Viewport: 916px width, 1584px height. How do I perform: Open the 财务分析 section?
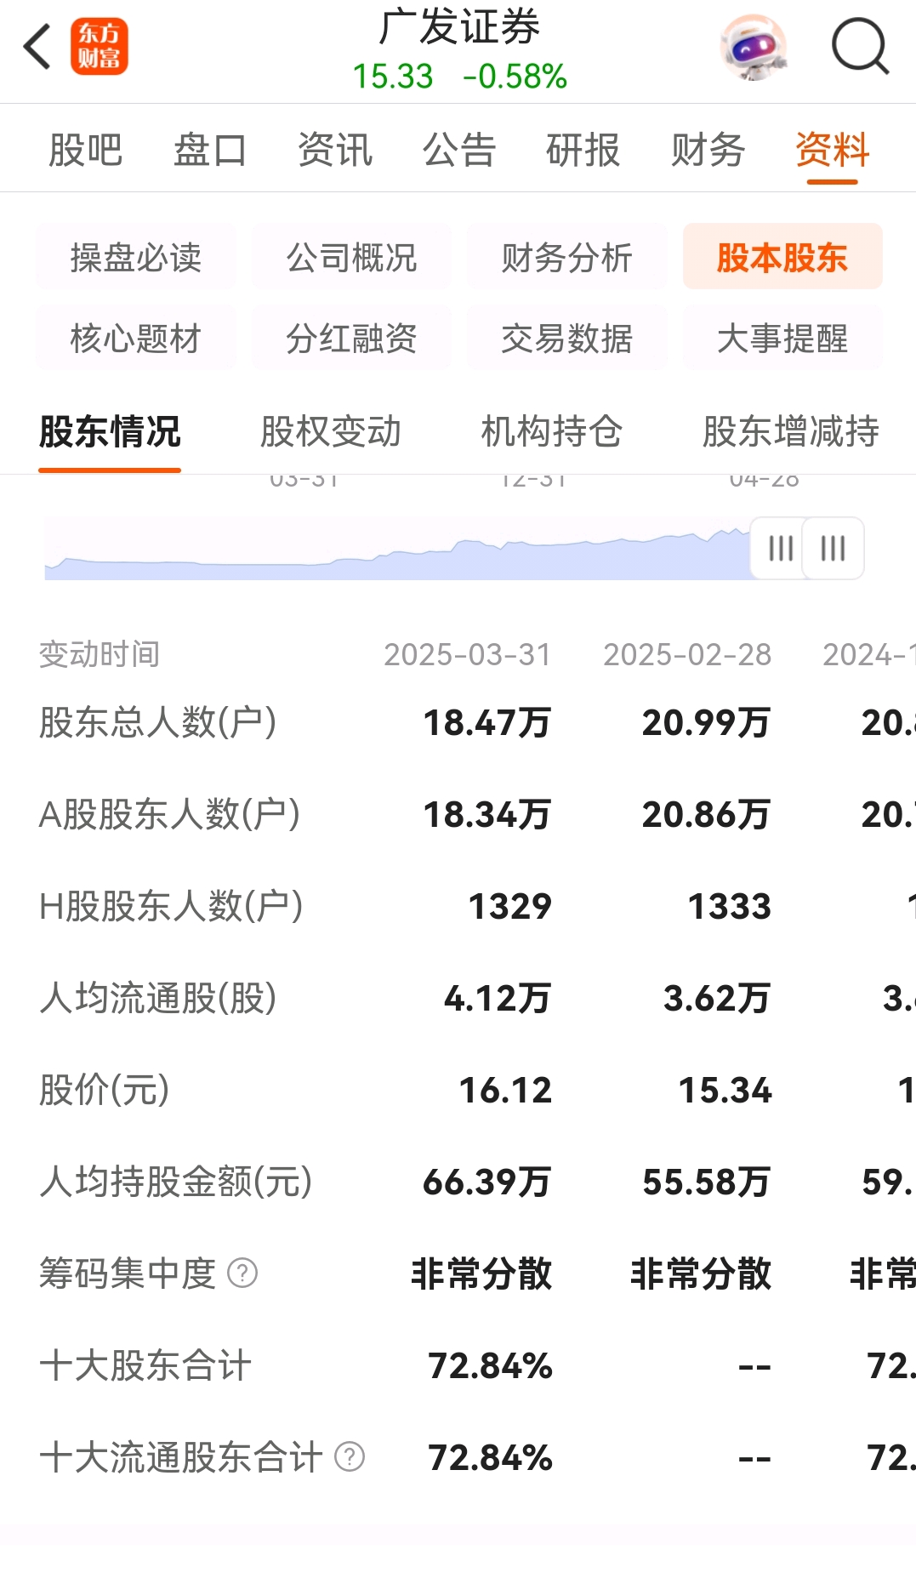point(567,257)
